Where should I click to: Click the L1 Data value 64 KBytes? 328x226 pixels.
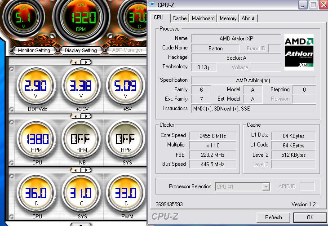(293, 136)
